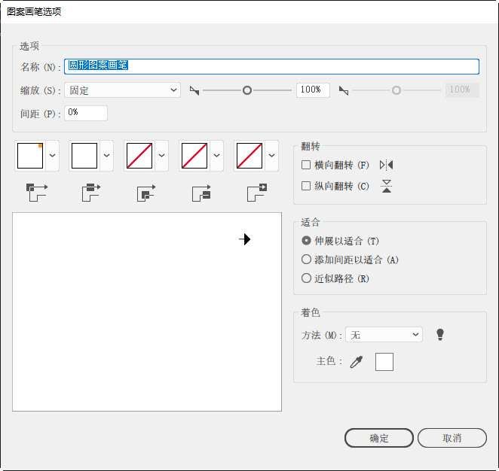Select 伸展以适合 (T) radio option

click(x=306, y=241)
